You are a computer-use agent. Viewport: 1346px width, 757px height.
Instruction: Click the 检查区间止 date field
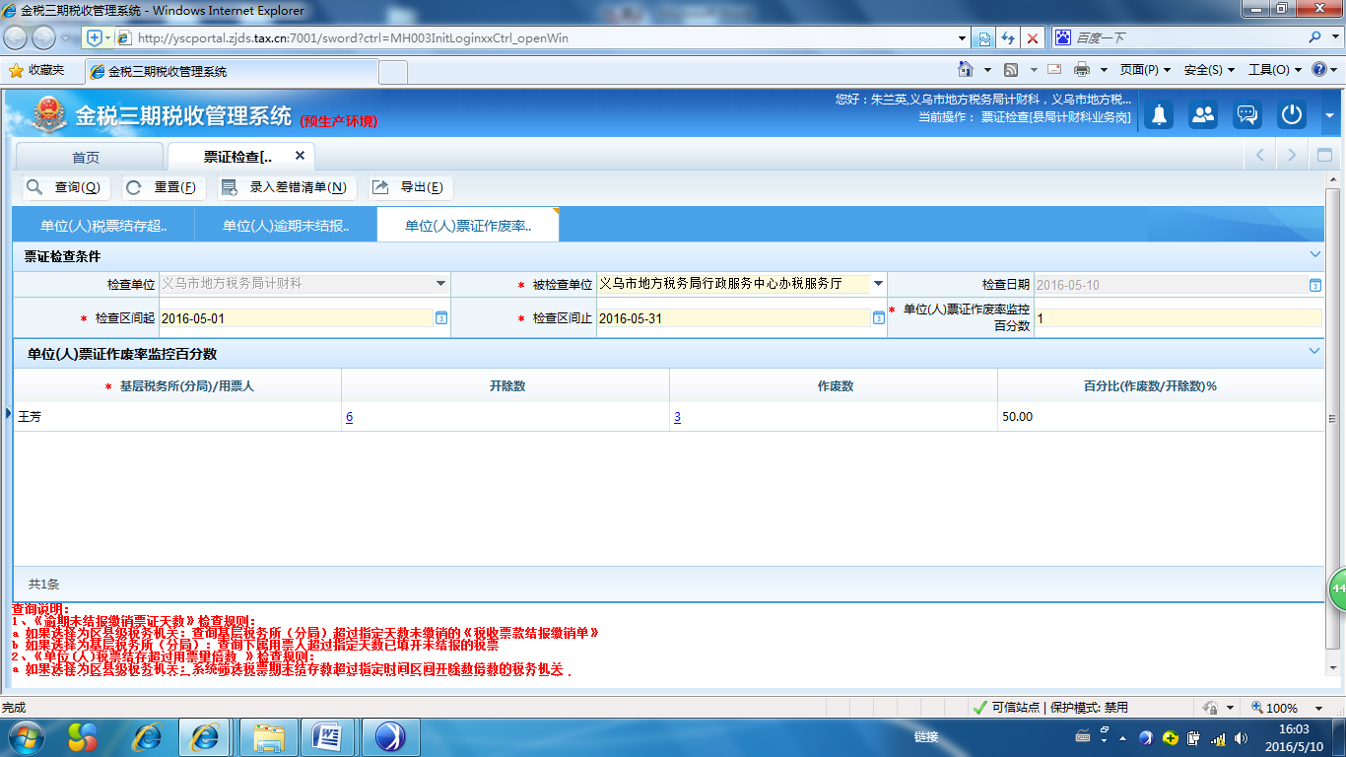(x=733, y=318)
